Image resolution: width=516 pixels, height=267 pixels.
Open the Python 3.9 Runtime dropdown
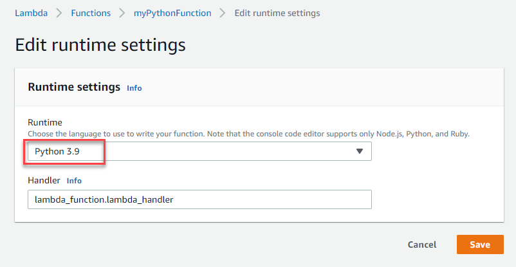(x=199, y=151)
